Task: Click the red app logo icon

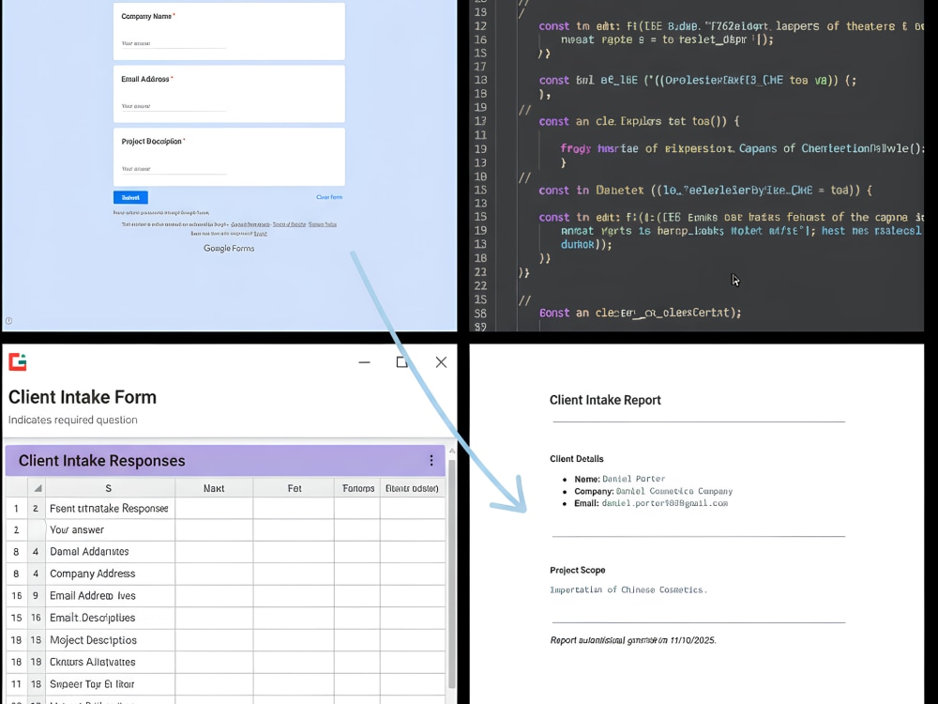Action: (17, 361)
